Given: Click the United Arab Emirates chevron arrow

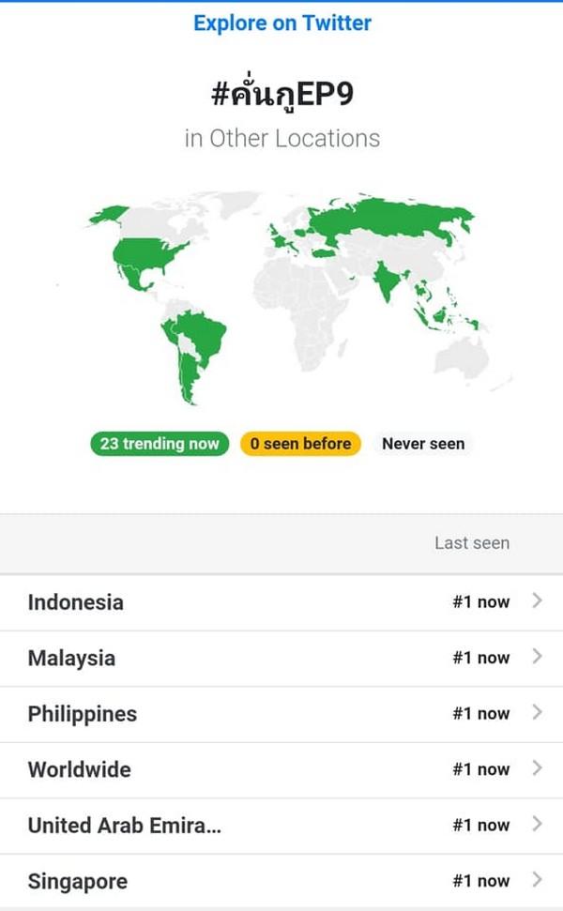Looking at the screenshot, I should point(537,825).
